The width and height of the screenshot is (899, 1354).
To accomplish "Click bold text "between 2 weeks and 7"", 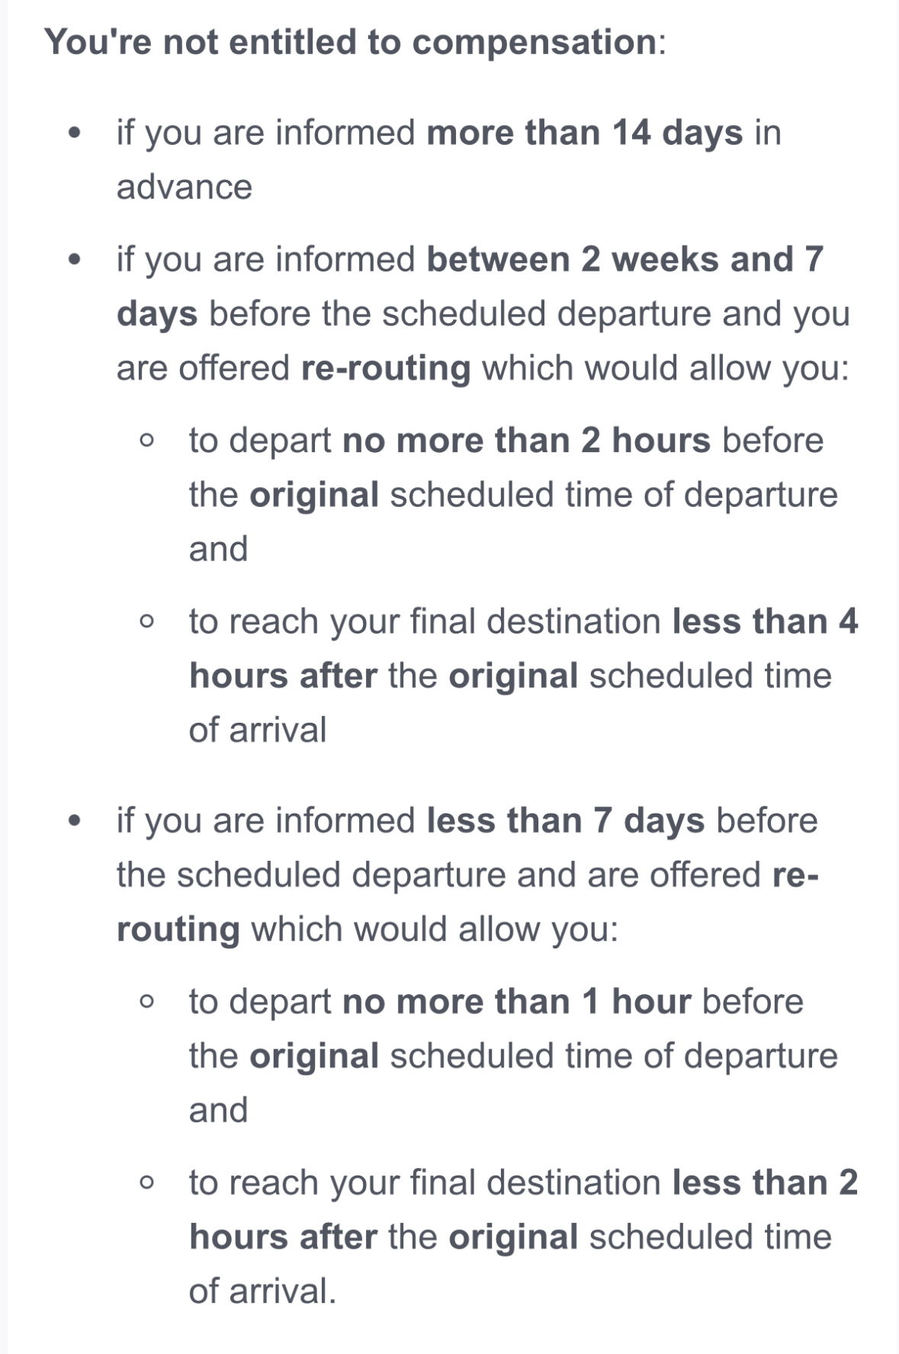I will point(624,259).
